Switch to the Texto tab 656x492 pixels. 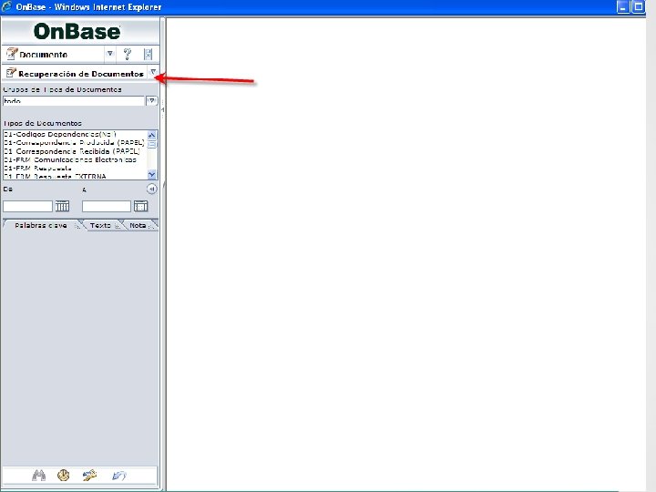coord(101,225)
